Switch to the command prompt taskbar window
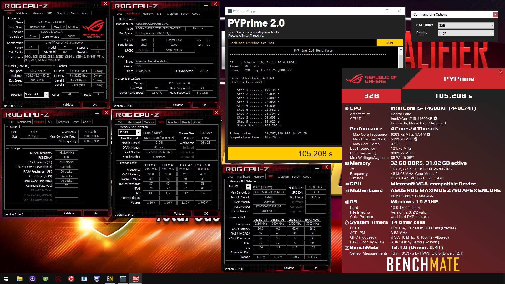The width and height of the screenshot is (505, 284). pos(123,279)
